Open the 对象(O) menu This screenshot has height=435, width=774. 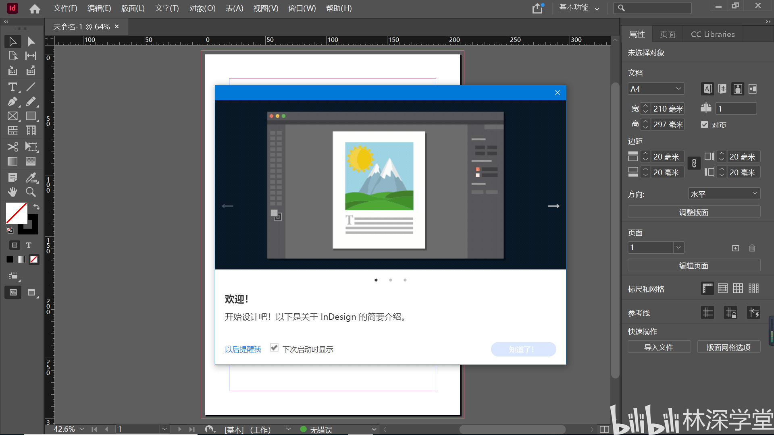coord(202,8)
